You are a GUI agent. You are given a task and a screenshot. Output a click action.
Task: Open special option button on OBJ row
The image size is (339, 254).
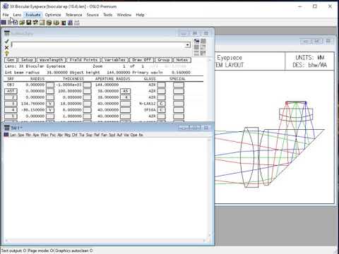coord(179,85)
